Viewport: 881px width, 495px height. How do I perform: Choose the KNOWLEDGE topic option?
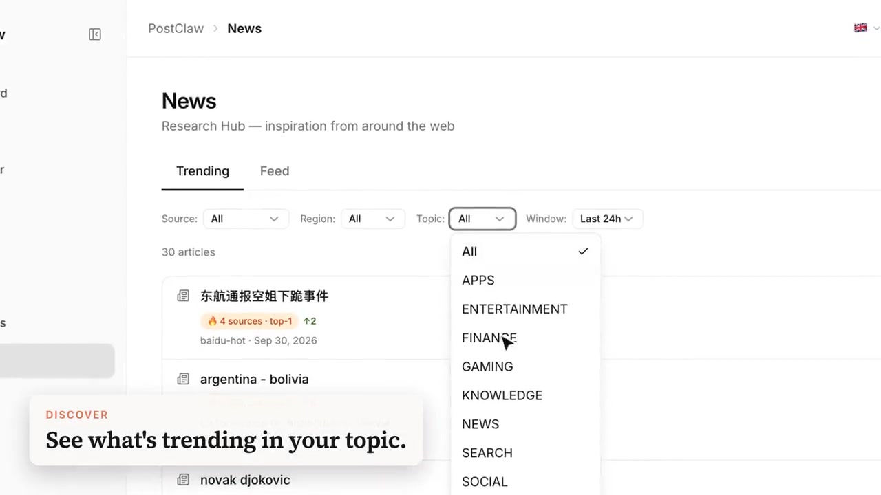[x=525, y=395]
